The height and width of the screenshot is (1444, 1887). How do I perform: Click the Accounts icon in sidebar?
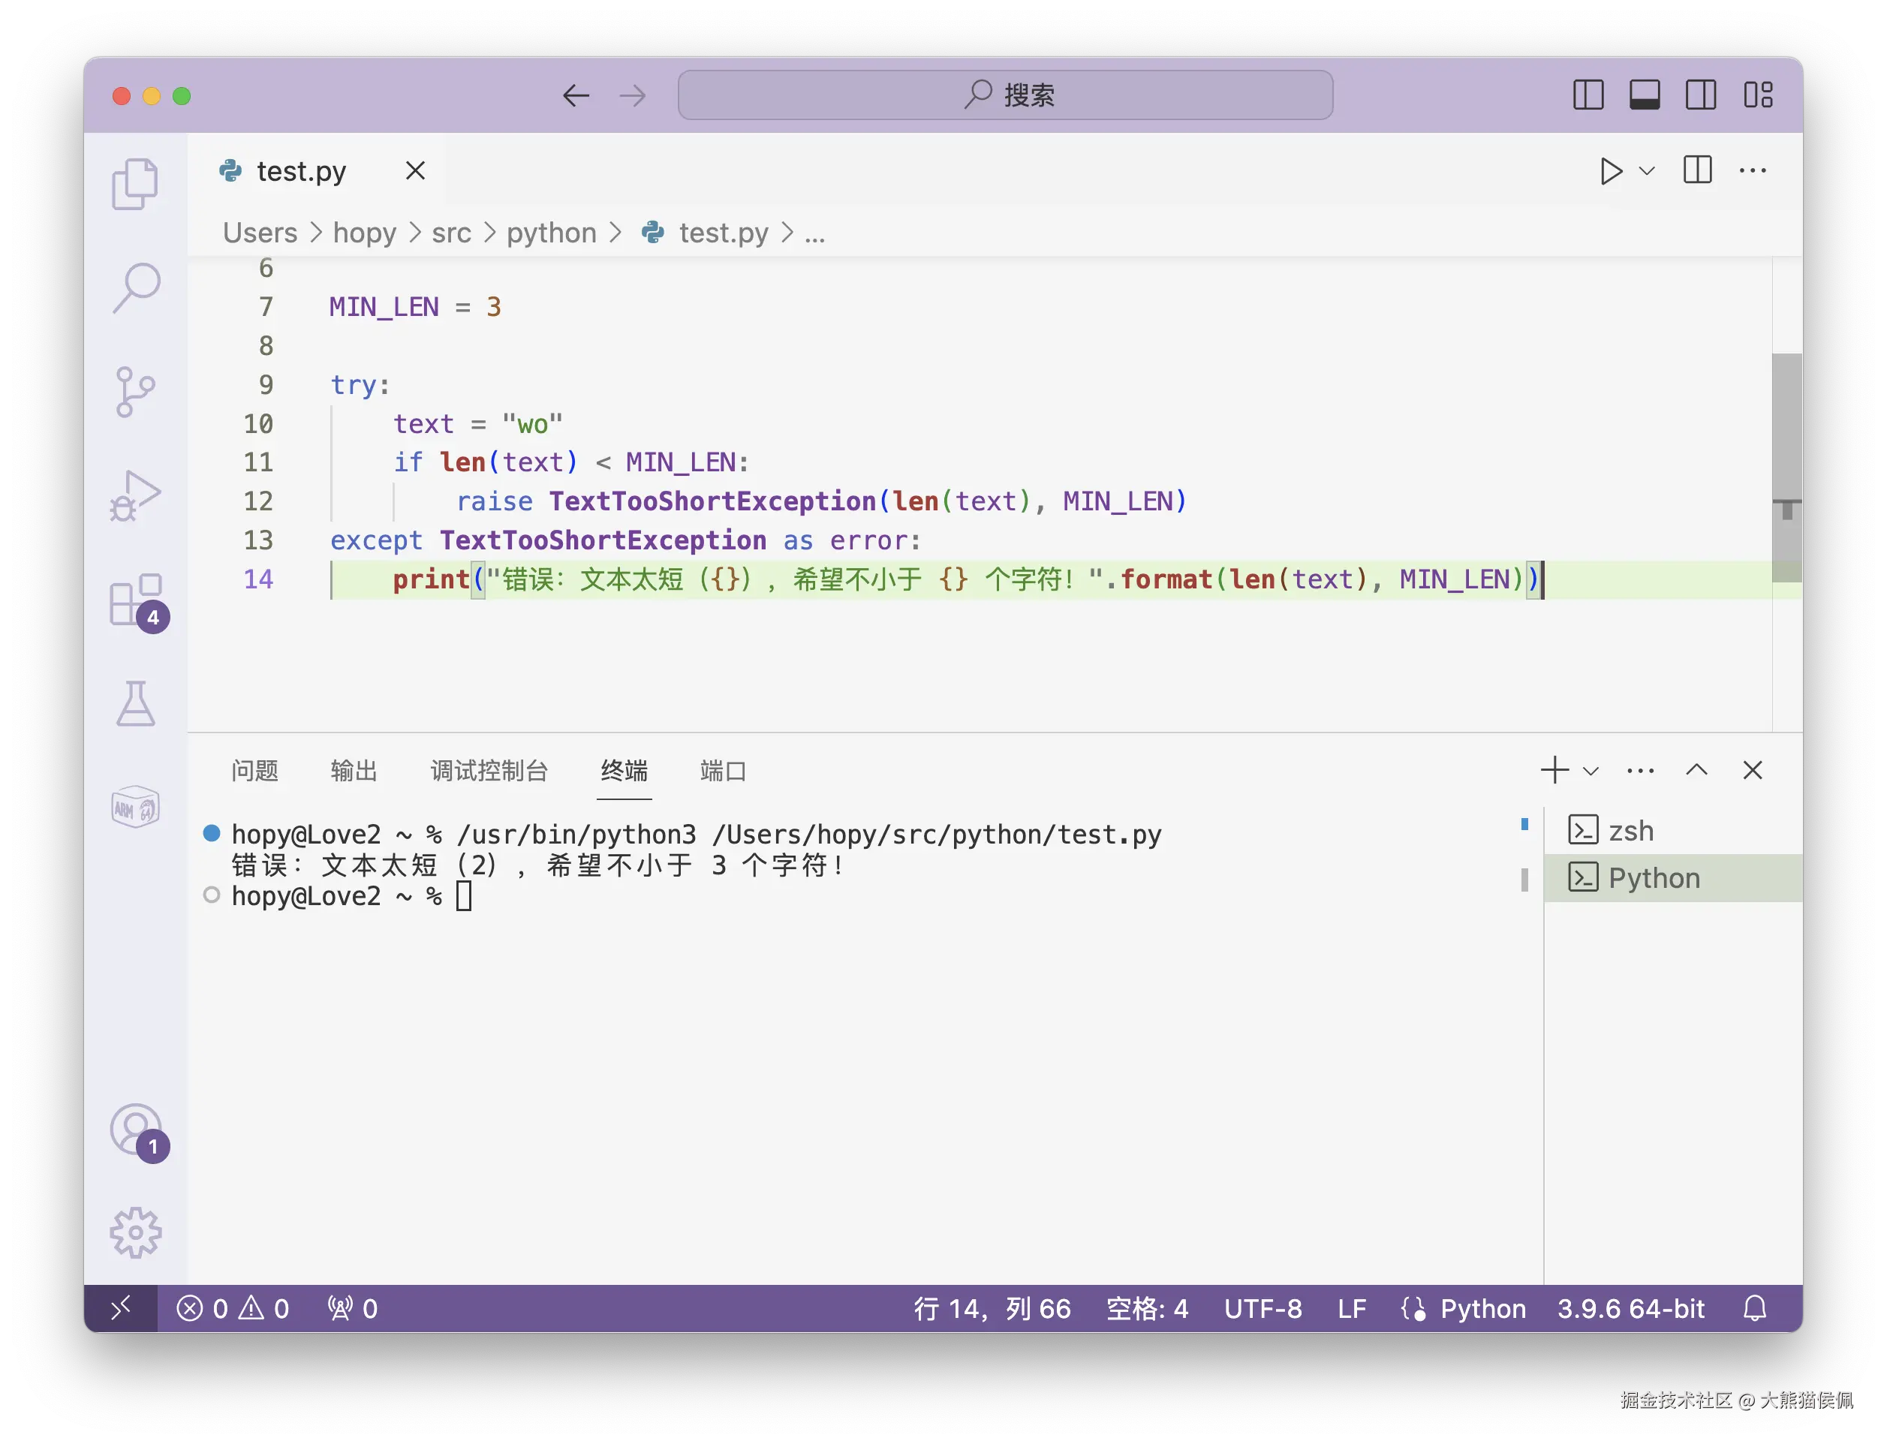[x=135, y=1130]
